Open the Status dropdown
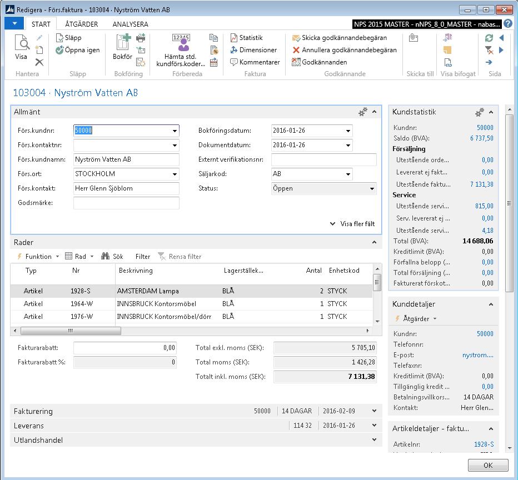Viewport: 518px width, 480px height. 372,188
